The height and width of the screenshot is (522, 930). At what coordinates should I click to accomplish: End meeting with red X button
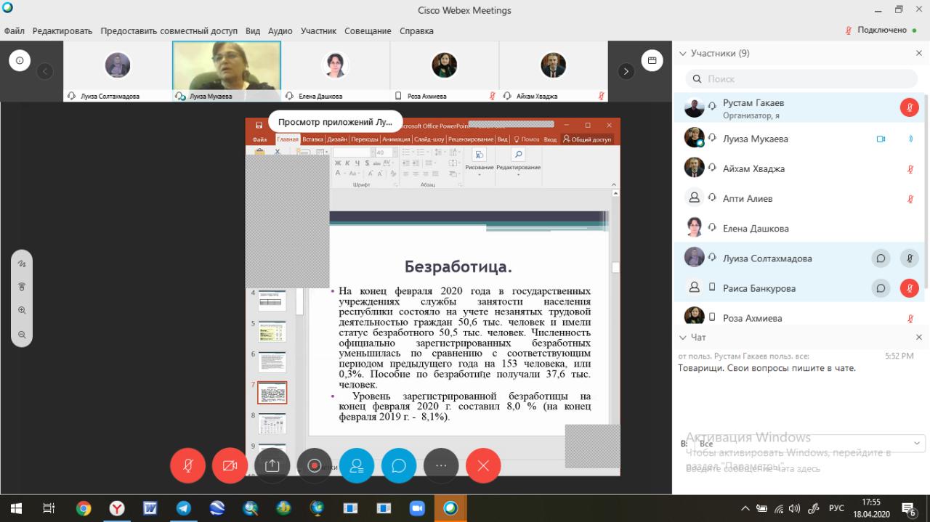[483, 466]
